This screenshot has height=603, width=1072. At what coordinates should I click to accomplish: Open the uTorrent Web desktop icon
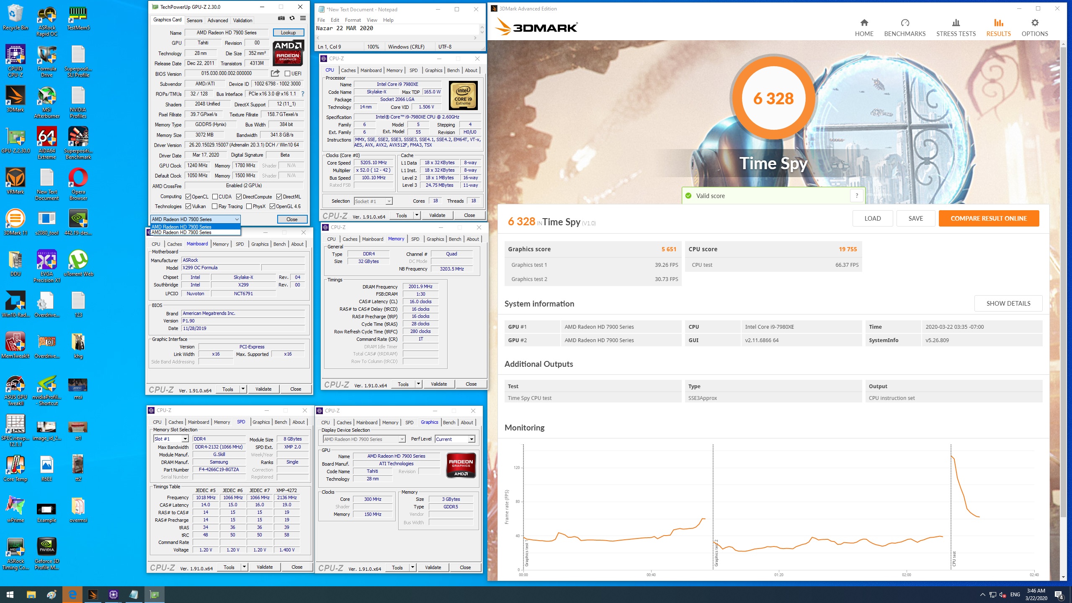click(x=78, y=263)
